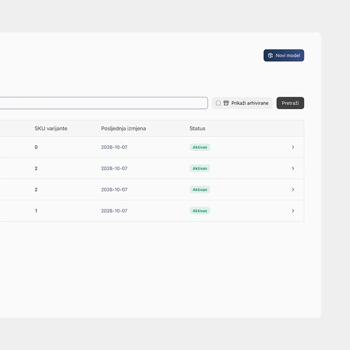Viewport: 350px width, 350px height.
Task: Focus the search input field
Action: pyautogui.click(x=104, y=103)
